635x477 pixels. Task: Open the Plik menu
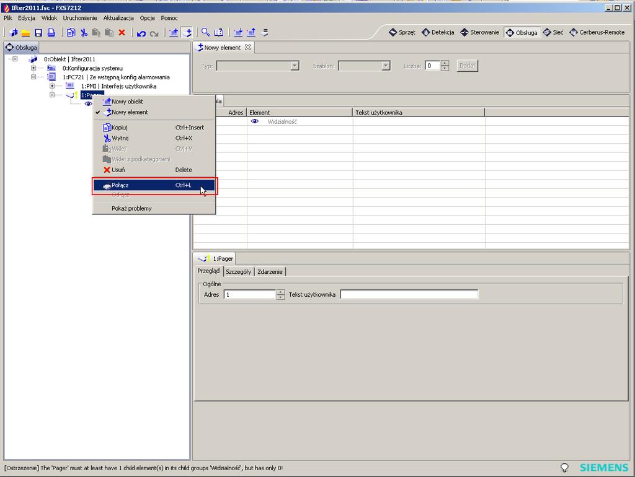click(x=7, y=18)
